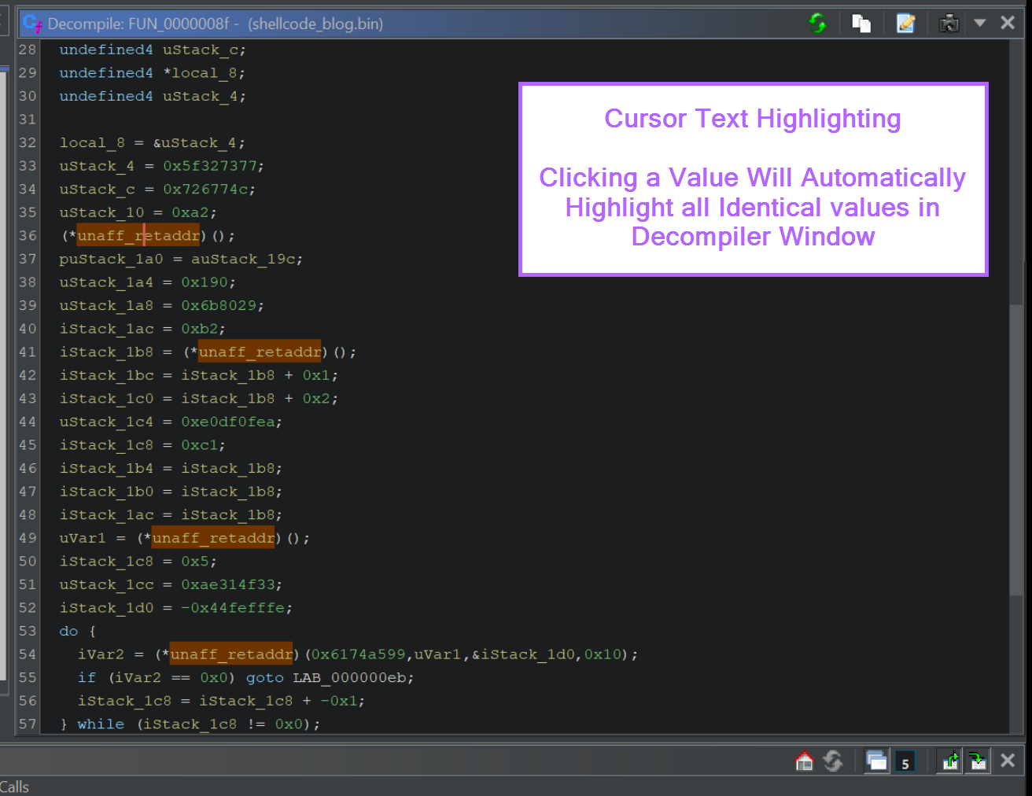The image size is (1032, 796).
Task: Click variable iStack_1b8 on line 41
Action: tap(107, 352)
